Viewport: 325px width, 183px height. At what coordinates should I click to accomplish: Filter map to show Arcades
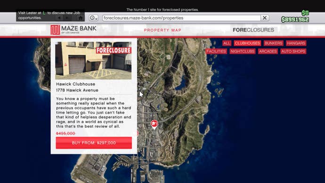pos(268,51)
